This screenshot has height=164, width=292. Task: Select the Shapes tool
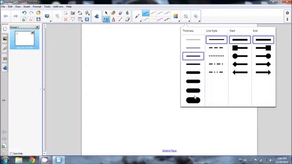tap(113, 13)
